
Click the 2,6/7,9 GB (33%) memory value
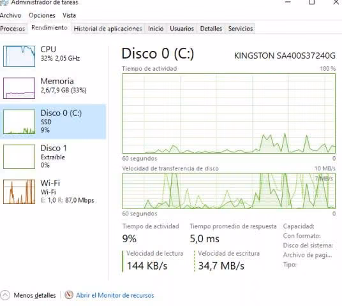(x=63, y=91)
